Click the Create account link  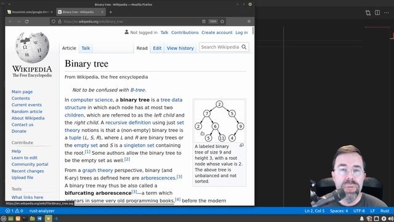tap(217, 33)
